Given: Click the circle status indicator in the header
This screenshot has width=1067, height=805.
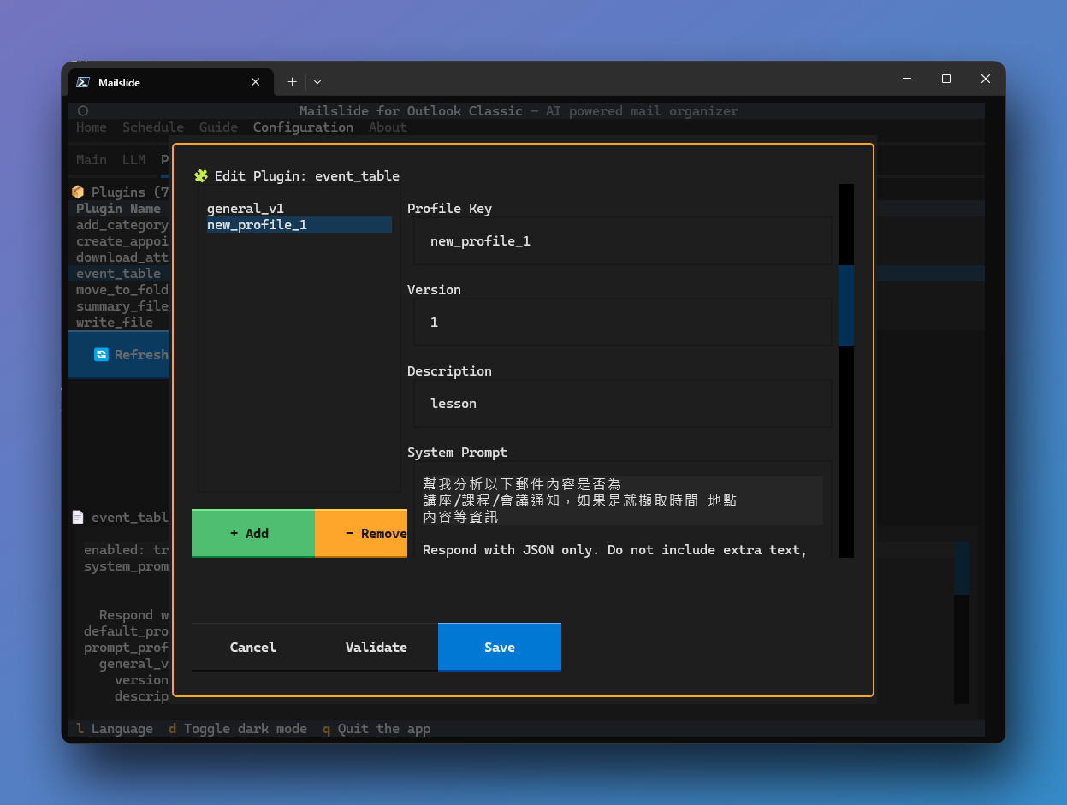Looking at the screenshot, I should [x=82, y=110].
